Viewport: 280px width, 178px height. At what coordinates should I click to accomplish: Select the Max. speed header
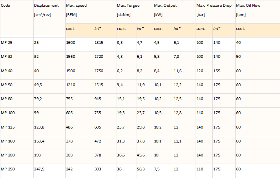pyautogui.click(x=76, y=6)
